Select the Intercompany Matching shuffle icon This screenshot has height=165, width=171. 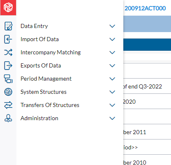click(8, 52)
